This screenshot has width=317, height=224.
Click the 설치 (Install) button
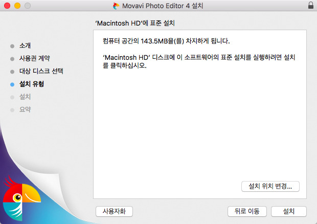288,211
